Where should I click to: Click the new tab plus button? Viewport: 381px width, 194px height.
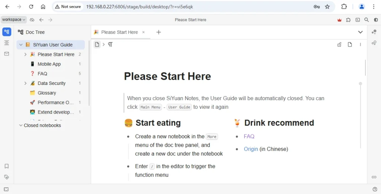click(x=159, y=32)
